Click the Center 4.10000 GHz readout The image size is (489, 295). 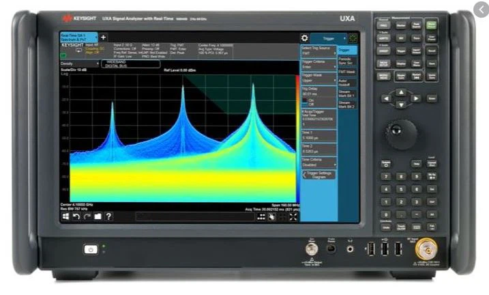(x=76, y=205)
